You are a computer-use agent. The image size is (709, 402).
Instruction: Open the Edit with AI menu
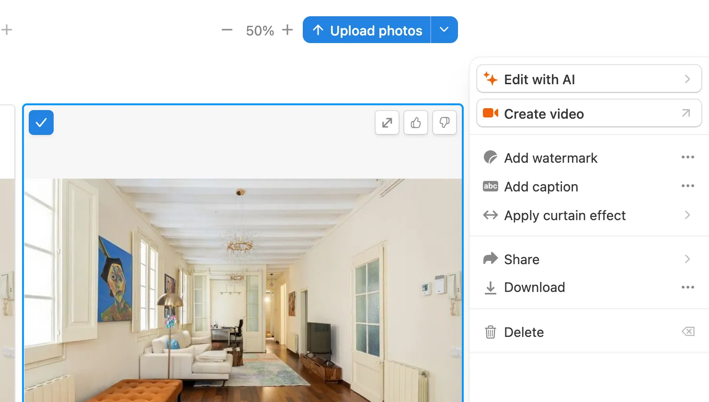tap(589, 79)
